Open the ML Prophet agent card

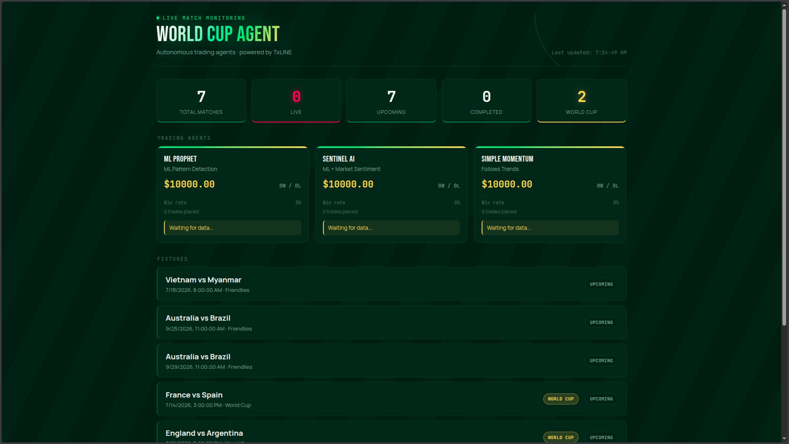coord(233,195)
